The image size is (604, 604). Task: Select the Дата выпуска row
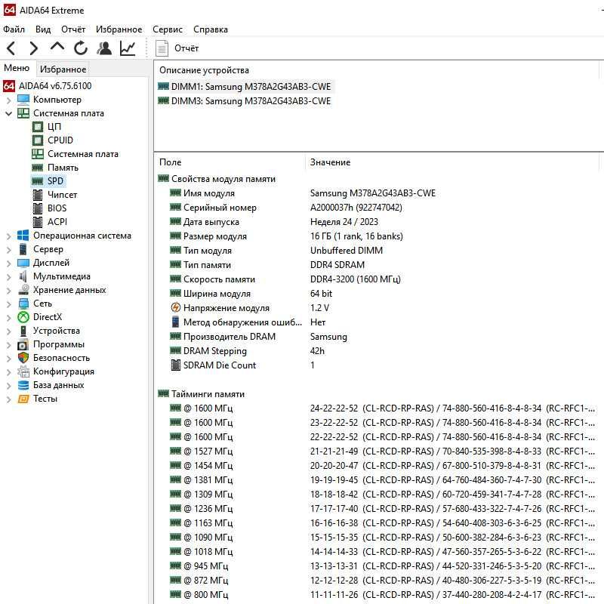[x=377, y=222]
